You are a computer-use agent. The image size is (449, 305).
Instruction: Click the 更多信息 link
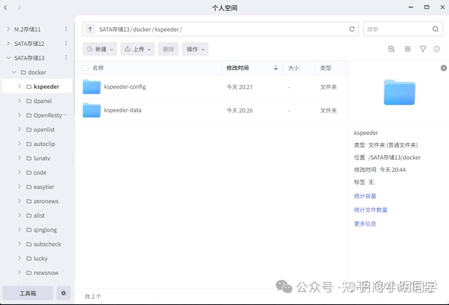tap(365, 223)
